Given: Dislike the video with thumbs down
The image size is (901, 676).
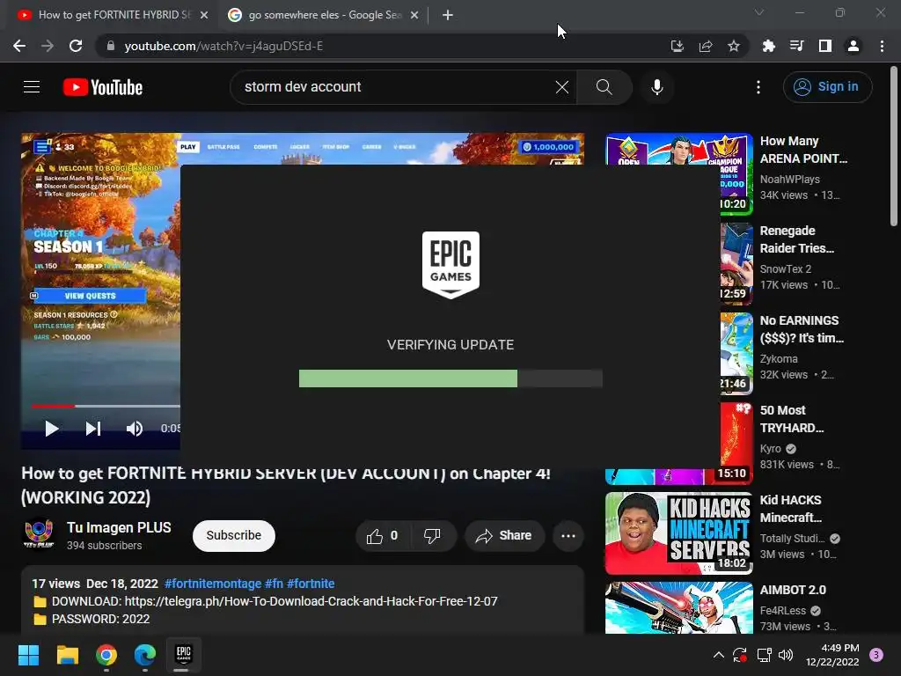Looking at the screenshot, I should click(431, 536).
